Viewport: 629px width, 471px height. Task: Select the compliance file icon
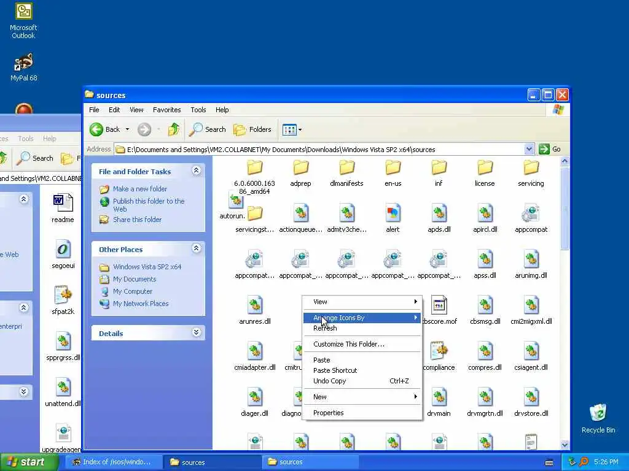click(439, 351)
